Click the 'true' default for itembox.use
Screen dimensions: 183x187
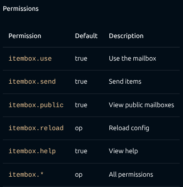tap(81, 59)
